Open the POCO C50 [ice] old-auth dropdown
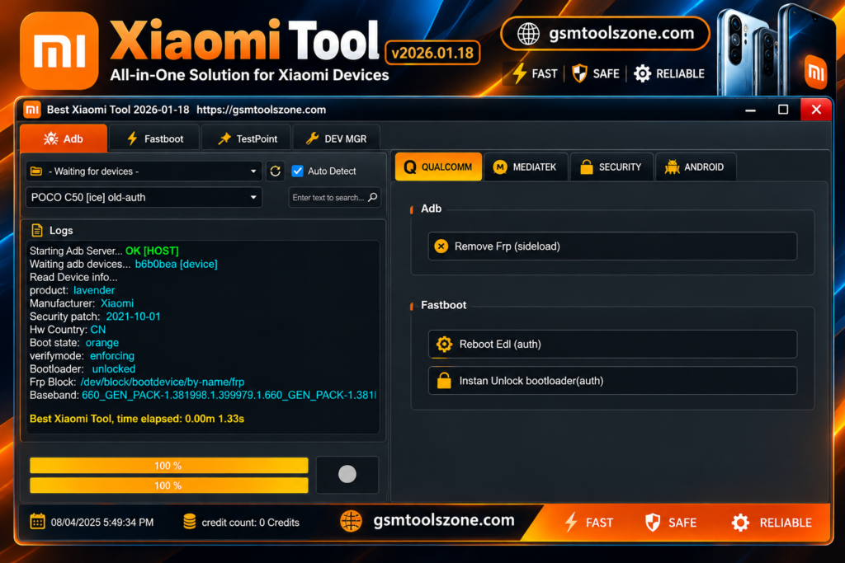The height and width of the screenshot is (563, 845). [x=144, y=198]
